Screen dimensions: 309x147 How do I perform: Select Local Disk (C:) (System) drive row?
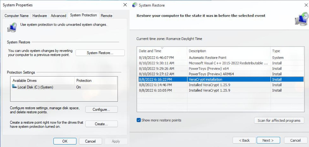click(64, 87)
